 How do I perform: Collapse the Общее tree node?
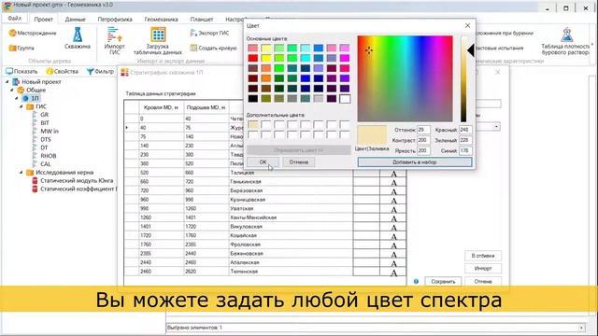point(12,90)
